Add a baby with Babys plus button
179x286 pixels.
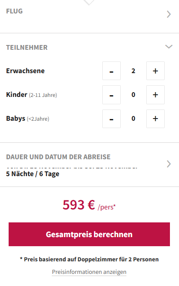pos(155,119)
